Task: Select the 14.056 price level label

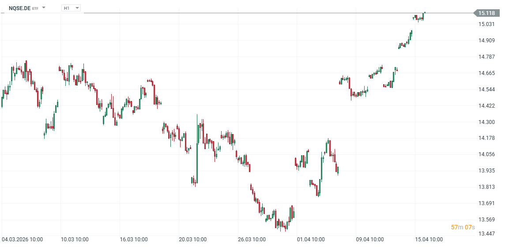Action: tap(486, 154)
